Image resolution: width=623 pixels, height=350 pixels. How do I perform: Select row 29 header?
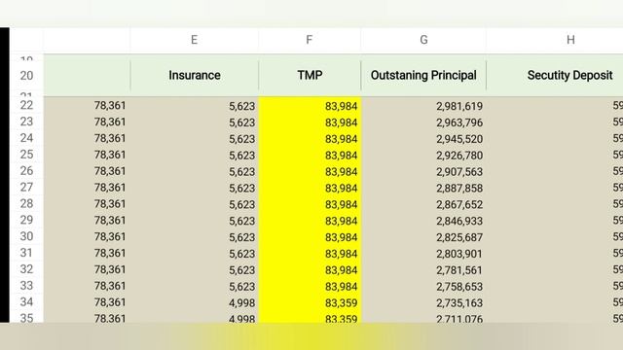coord(26,221)
